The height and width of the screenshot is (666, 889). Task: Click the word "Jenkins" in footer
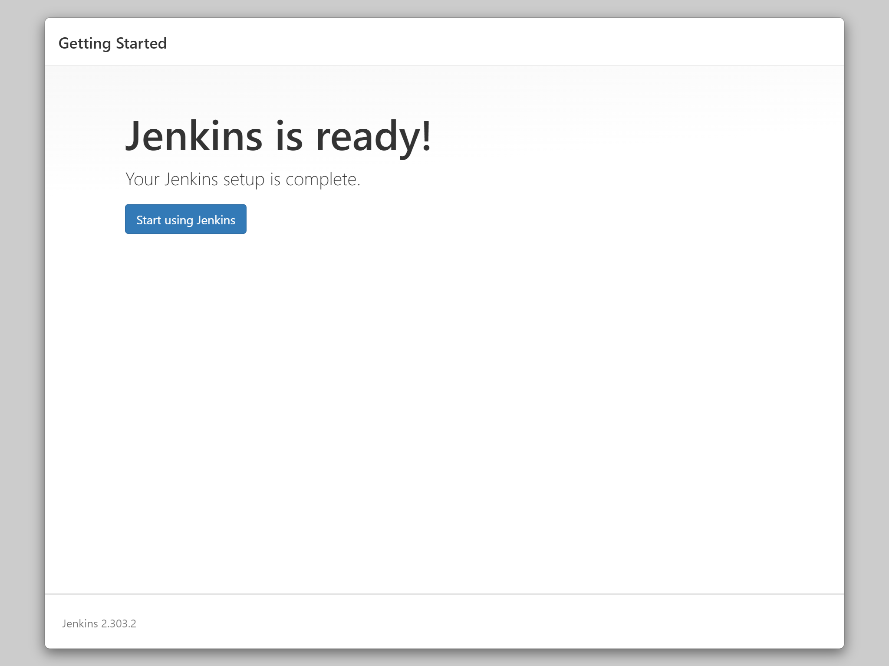[x=80, y=623]
